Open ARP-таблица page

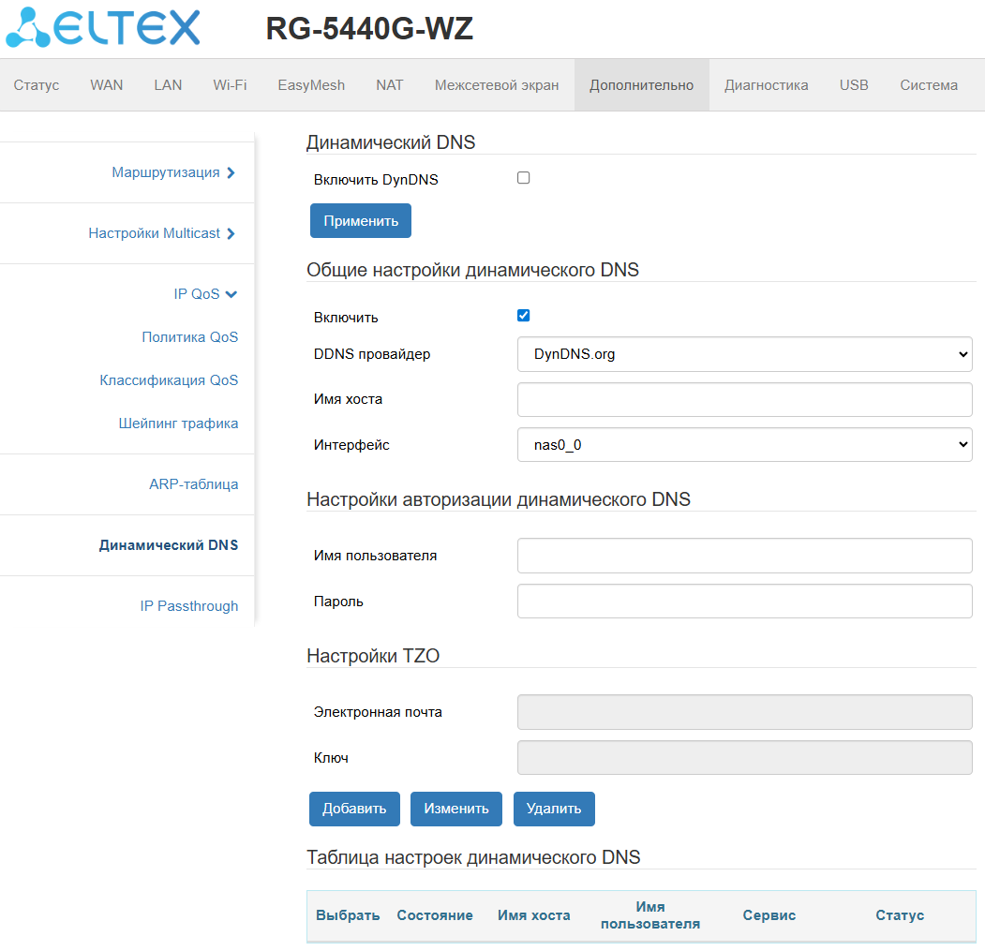[193, 484]
